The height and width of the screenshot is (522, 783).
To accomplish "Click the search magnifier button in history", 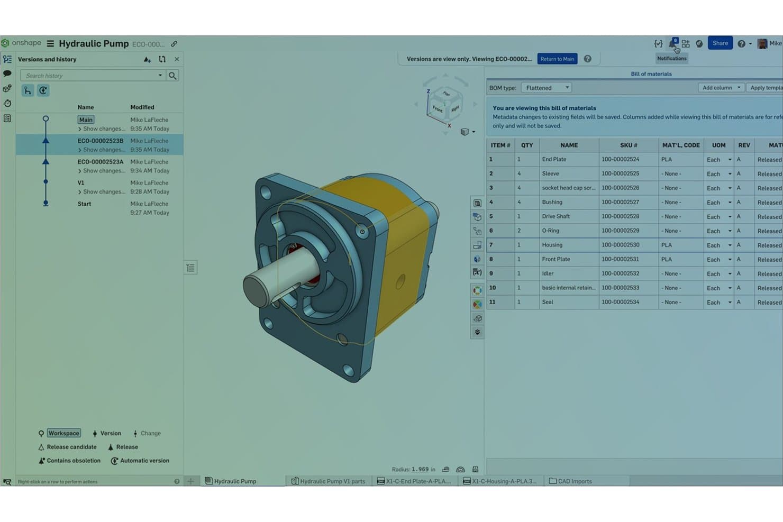I will 172,76.
